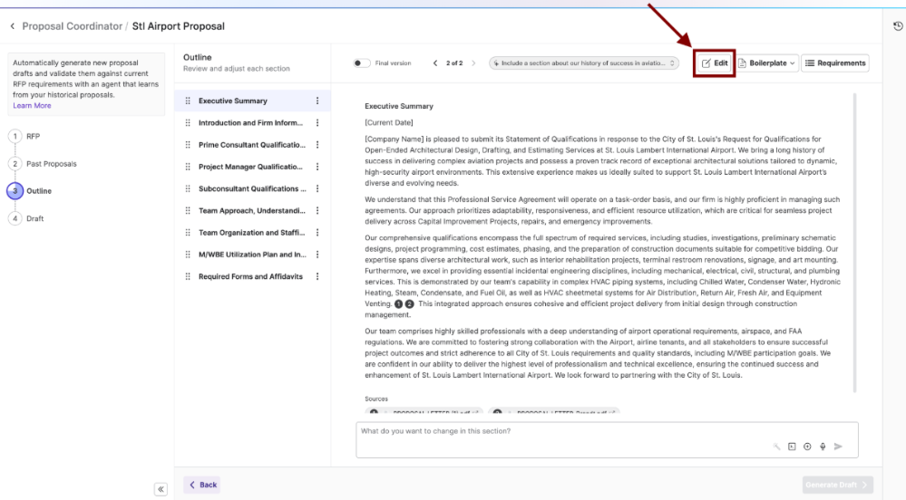Click the Edit button
906x500 pixels.
click(x=715, y=62)
